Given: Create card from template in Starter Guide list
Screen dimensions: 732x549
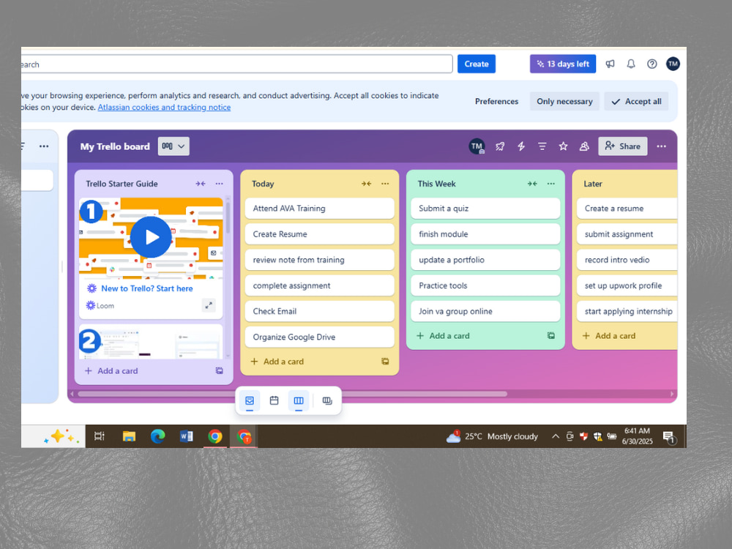Looking at the screenshot, I should (219, 370).
